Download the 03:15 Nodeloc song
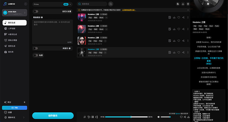The image size is (228, 122). (174, 52)
